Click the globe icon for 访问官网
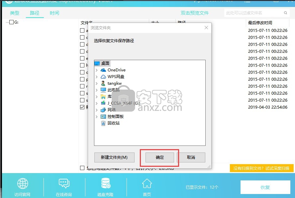The image size is (295, 198). click(23, 184)
